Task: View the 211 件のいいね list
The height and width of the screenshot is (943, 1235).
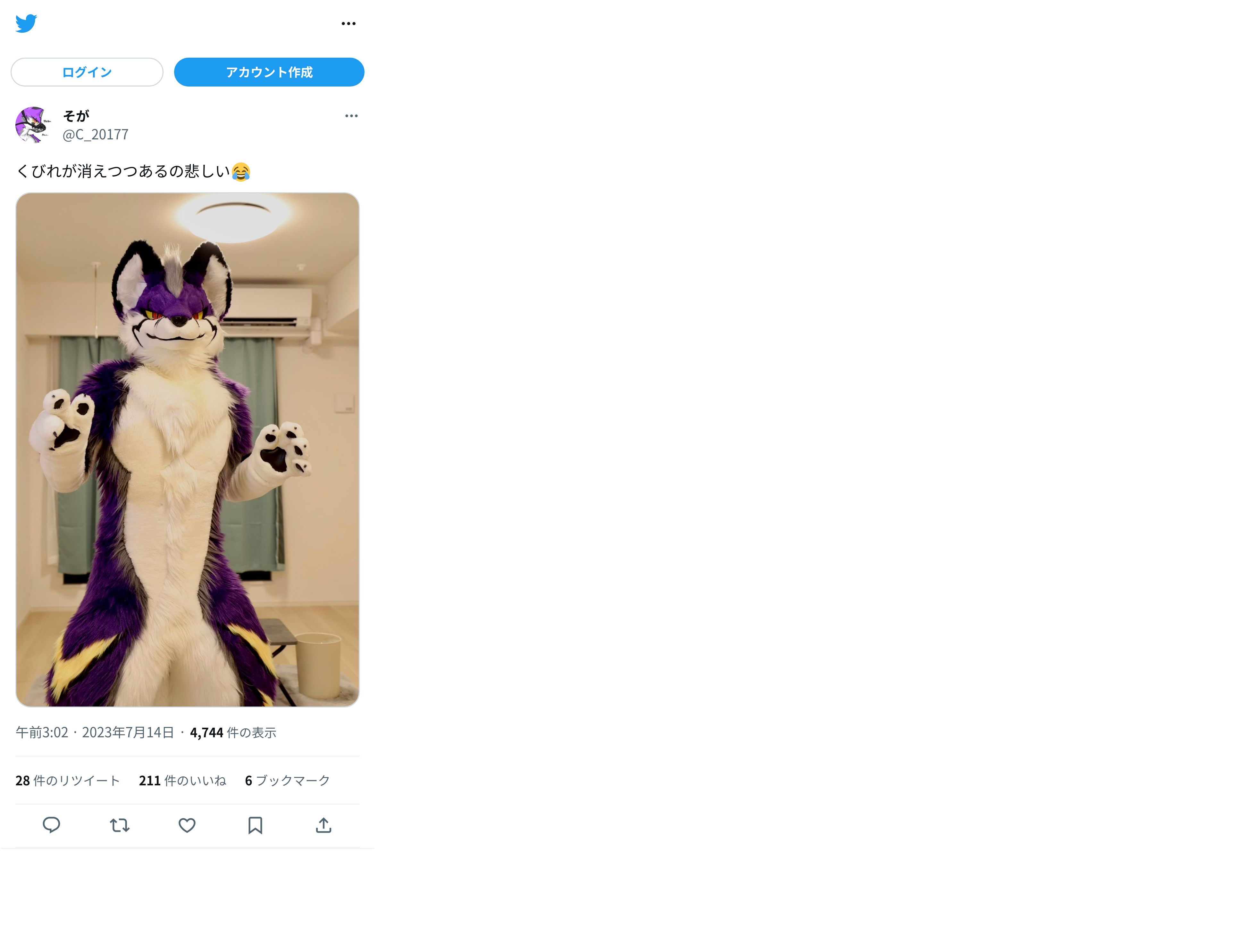Action: (x=182, y=781)
